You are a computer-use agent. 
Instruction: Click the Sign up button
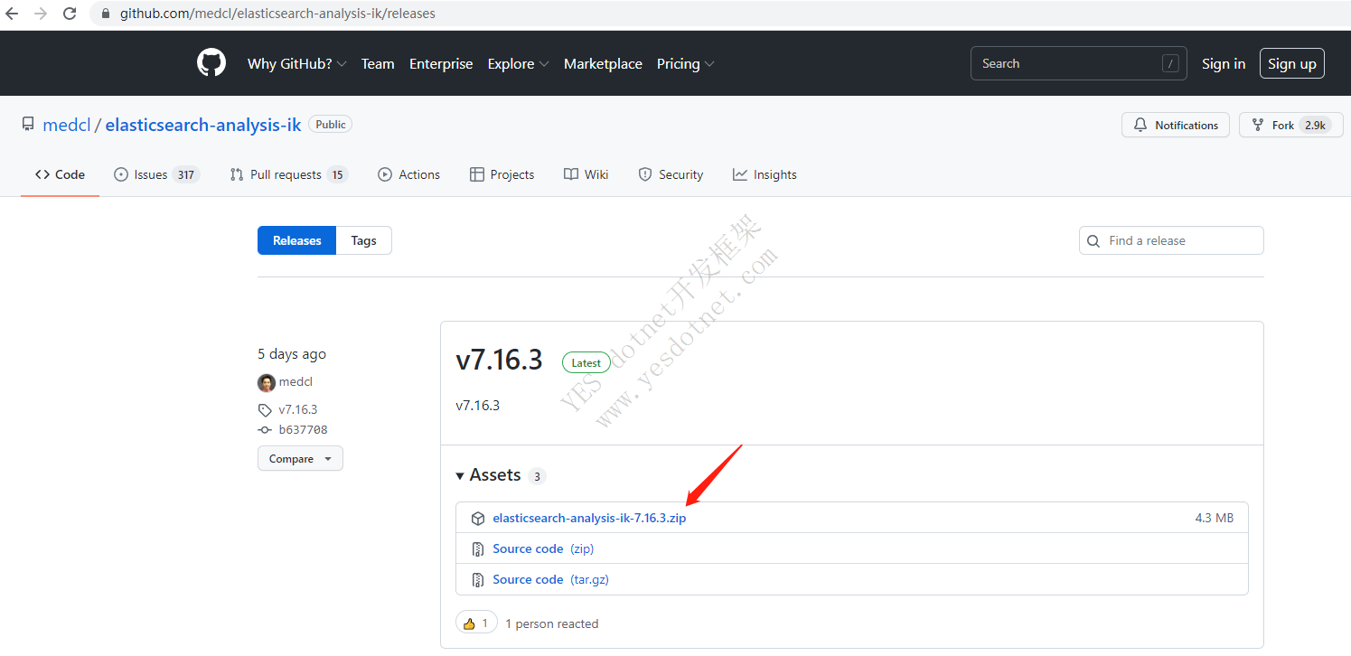(1292, 63)
